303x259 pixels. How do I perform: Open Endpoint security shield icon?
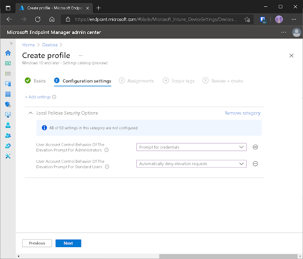[8, 104]
